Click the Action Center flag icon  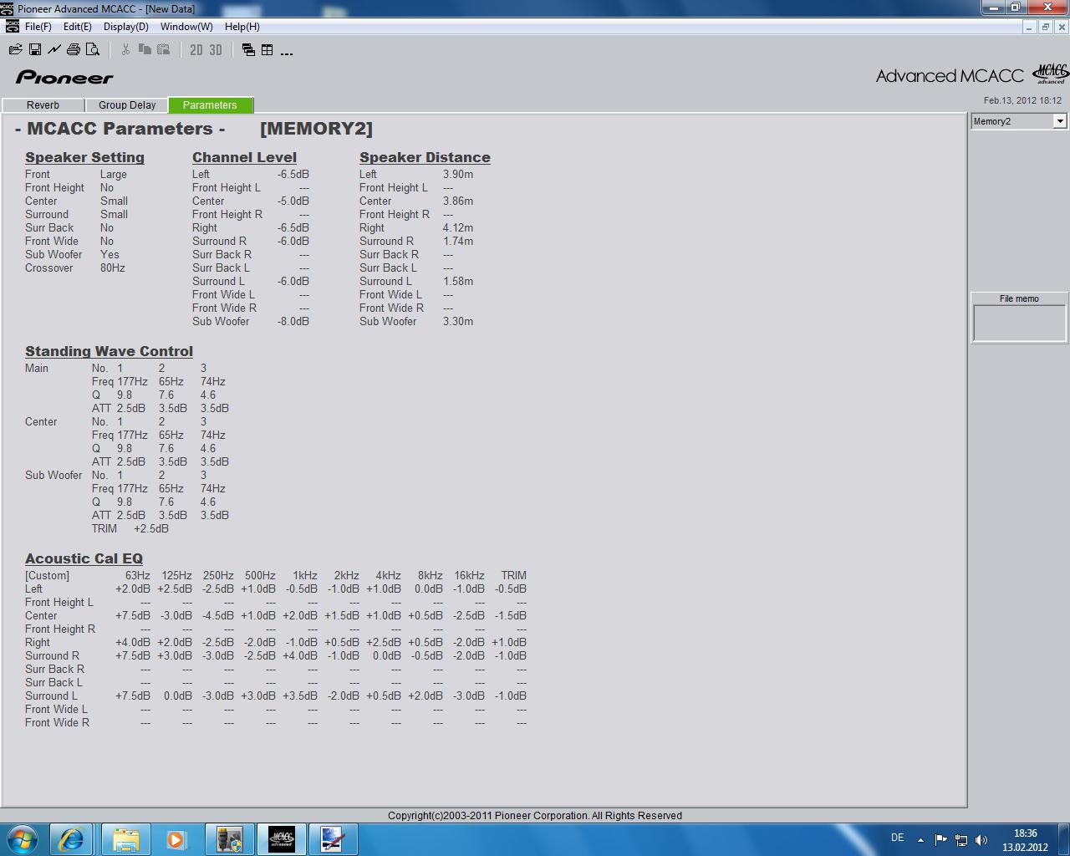(940, 839)
